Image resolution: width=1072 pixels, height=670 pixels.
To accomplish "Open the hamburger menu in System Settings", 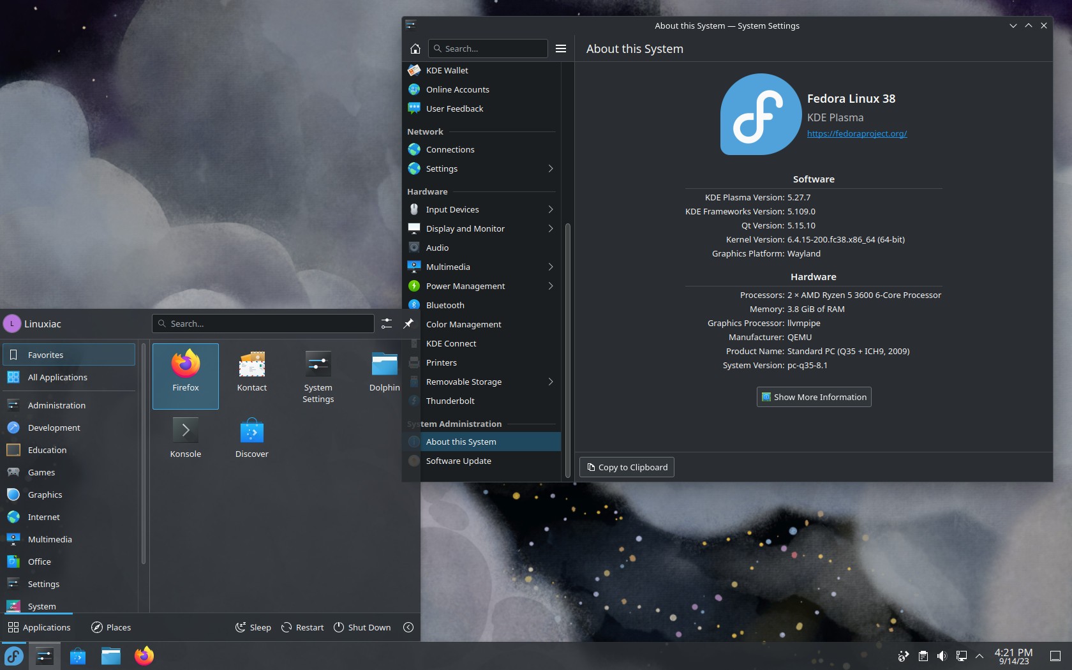I will click(x=561, y=48).
